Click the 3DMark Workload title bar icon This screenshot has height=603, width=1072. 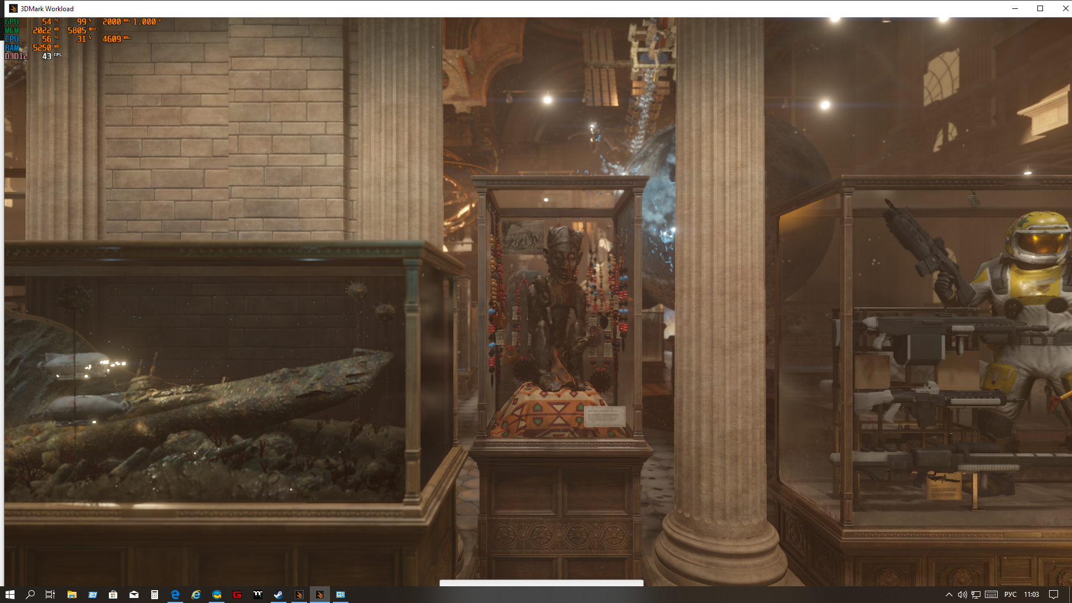click(x=13, y=8)
